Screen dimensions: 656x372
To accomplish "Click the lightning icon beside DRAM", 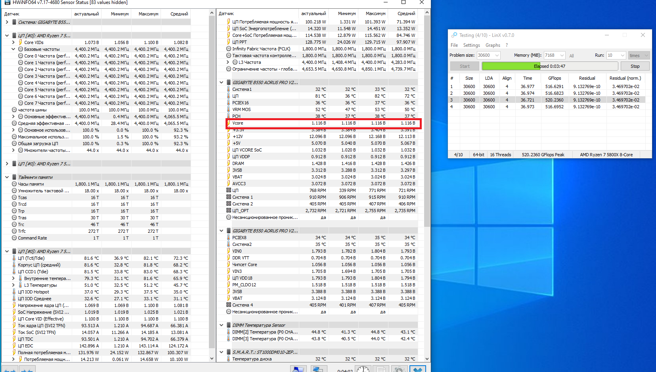I will coord(229,163).
